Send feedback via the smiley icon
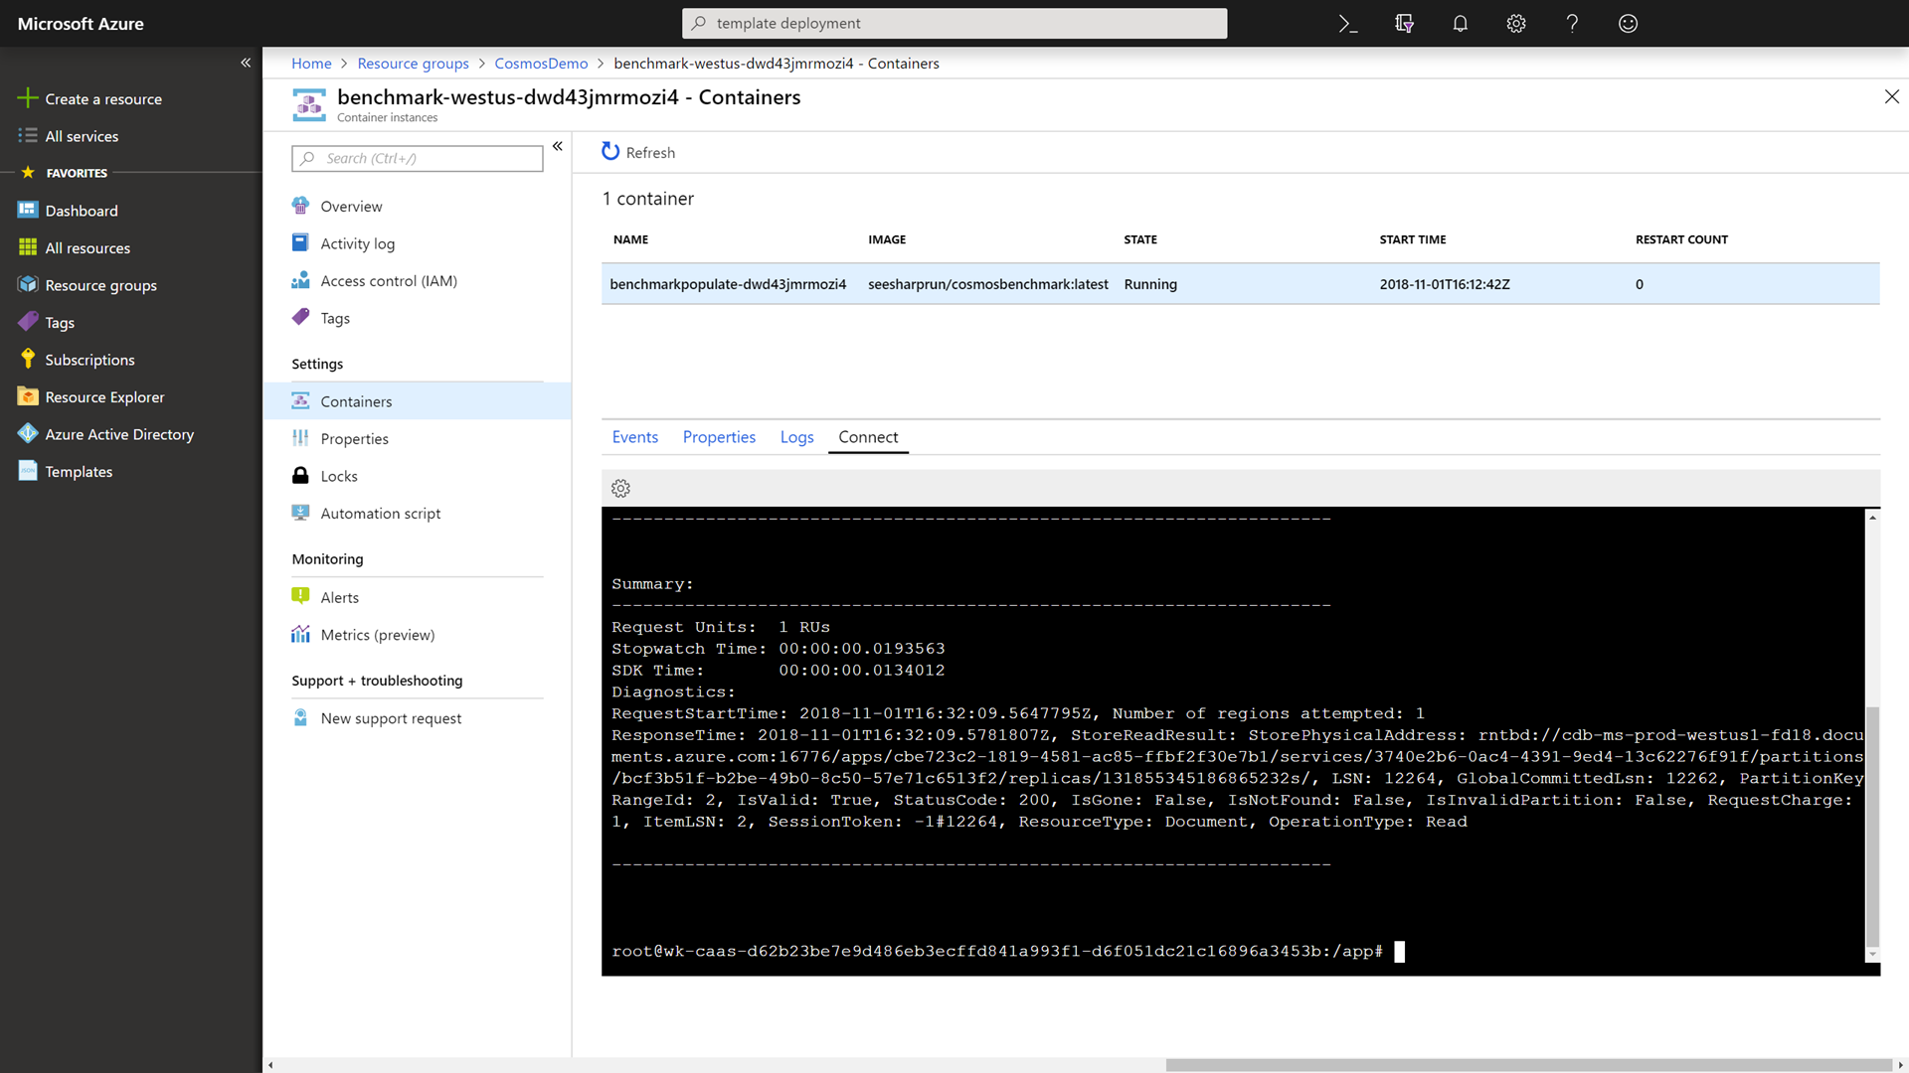This screenshot has height=1073, width=1909. tap(1628, 24)
